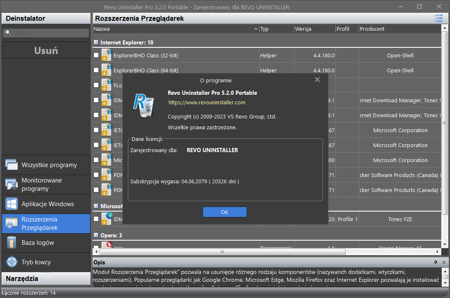450x298 pixels.
Task: Click down arrow of Opis panel scrollbar
Action: point(445,283)
